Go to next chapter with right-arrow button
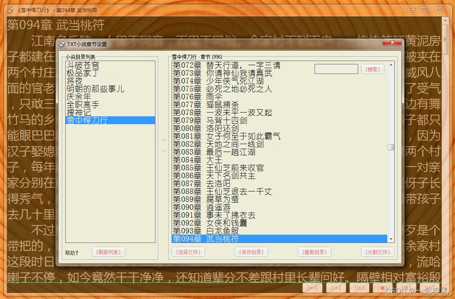Viewport: 455px width, 299px height. [x=336, y=288]
